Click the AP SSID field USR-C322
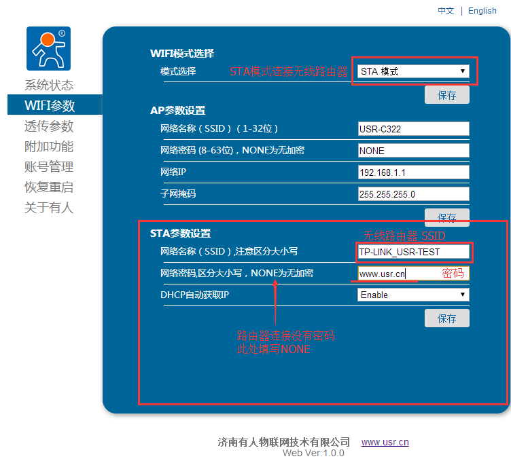The height and width of the screenshot is (461, 511). [413, 129]
